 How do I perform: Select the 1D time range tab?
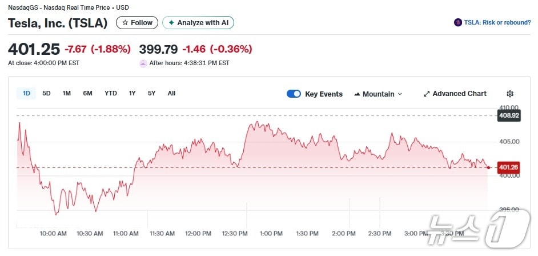pos(26,93)
